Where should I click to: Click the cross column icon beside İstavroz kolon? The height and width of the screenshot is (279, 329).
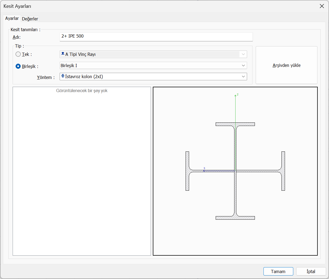[x=63, y=76]
